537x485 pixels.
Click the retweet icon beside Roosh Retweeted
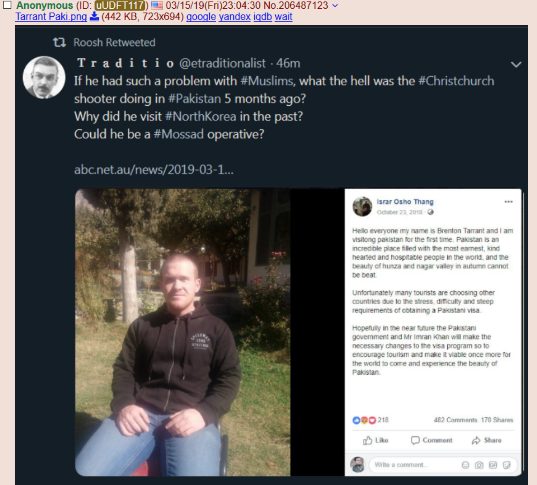60,42
